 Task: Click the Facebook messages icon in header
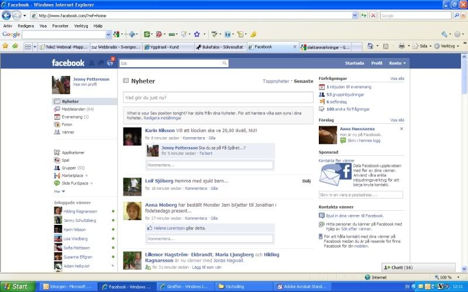(101, 63)
